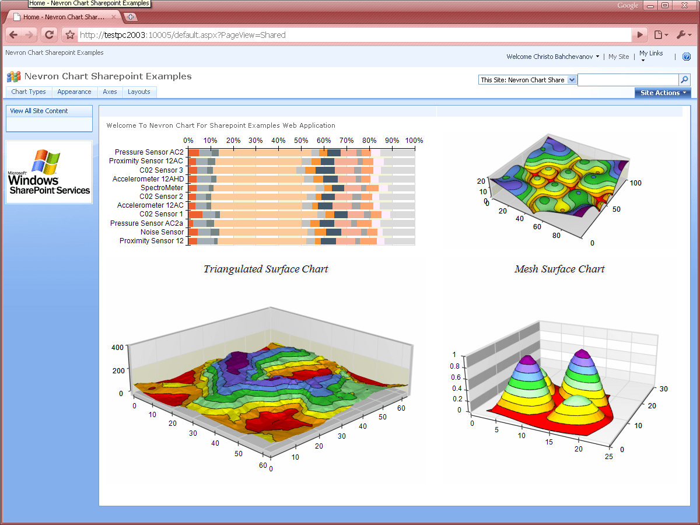Click the Google label in title bar

click(x=628, y=5)
